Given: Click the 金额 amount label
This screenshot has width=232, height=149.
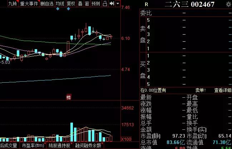Looking at the screenshot, I should (146, 129).
